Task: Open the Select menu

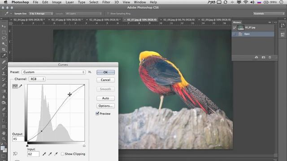Action: point(94,2)
